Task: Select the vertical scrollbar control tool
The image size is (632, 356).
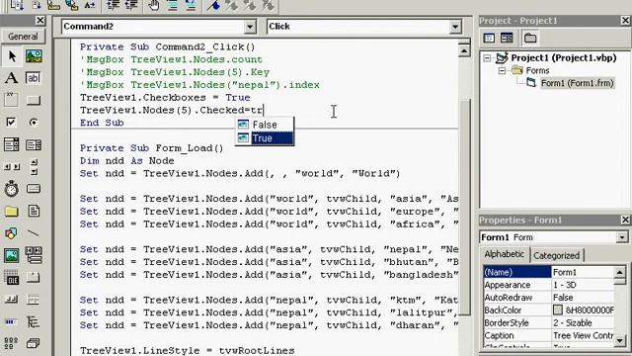Action: pos(34,166)
